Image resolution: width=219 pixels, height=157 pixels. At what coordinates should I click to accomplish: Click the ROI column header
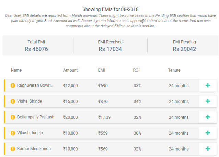(x=137, y=70)
